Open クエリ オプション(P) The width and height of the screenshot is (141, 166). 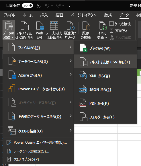pos(38,159)
